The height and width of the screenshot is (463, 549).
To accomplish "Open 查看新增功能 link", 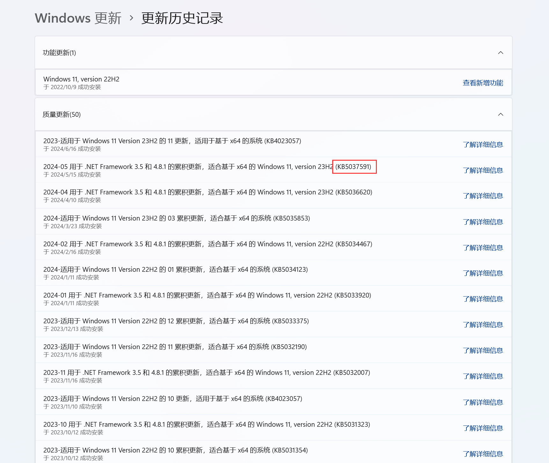I will 483,83.
